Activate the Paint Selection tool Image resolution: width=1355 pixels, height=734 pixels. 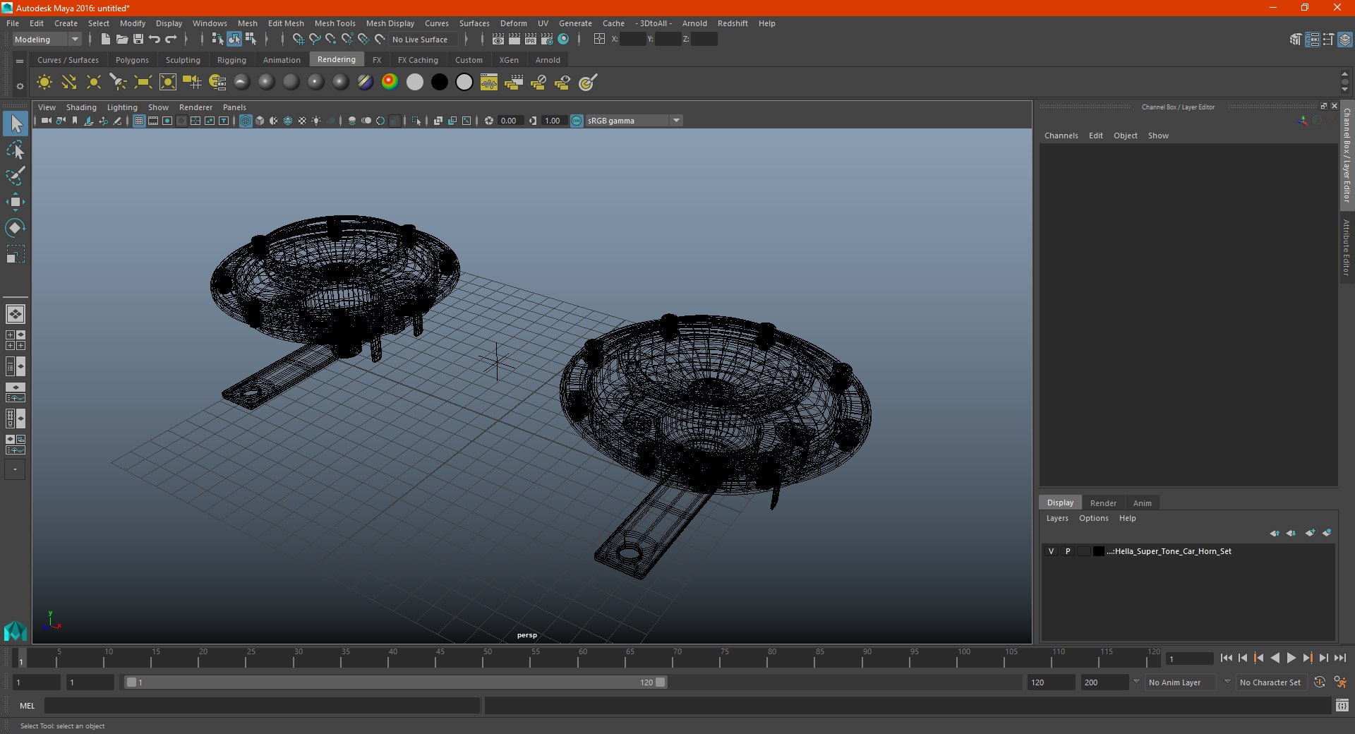[16, 176]
